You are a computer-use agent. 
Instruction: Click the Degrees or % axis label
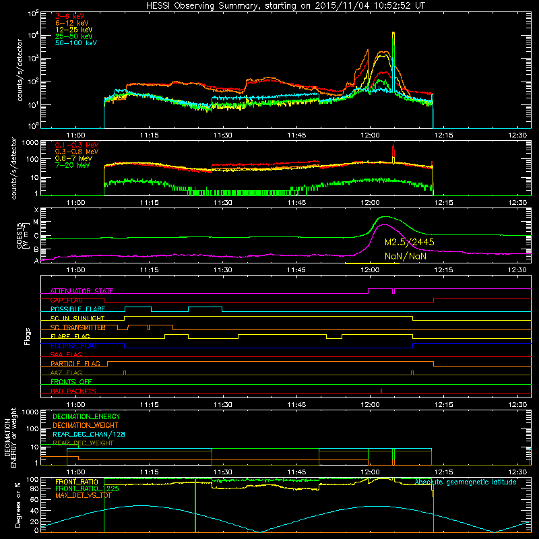coord(18,505)
